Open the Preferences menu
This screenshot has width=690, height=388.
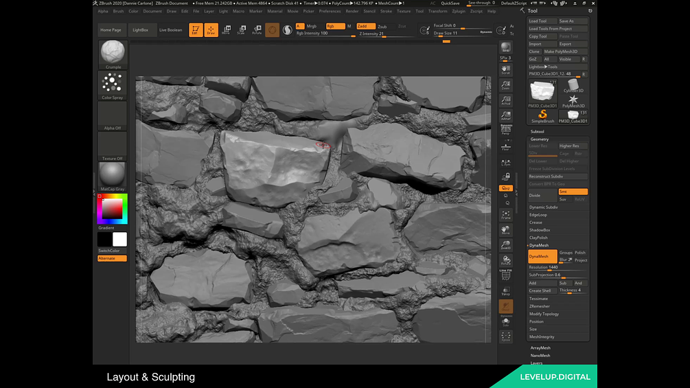pos(330,12)
